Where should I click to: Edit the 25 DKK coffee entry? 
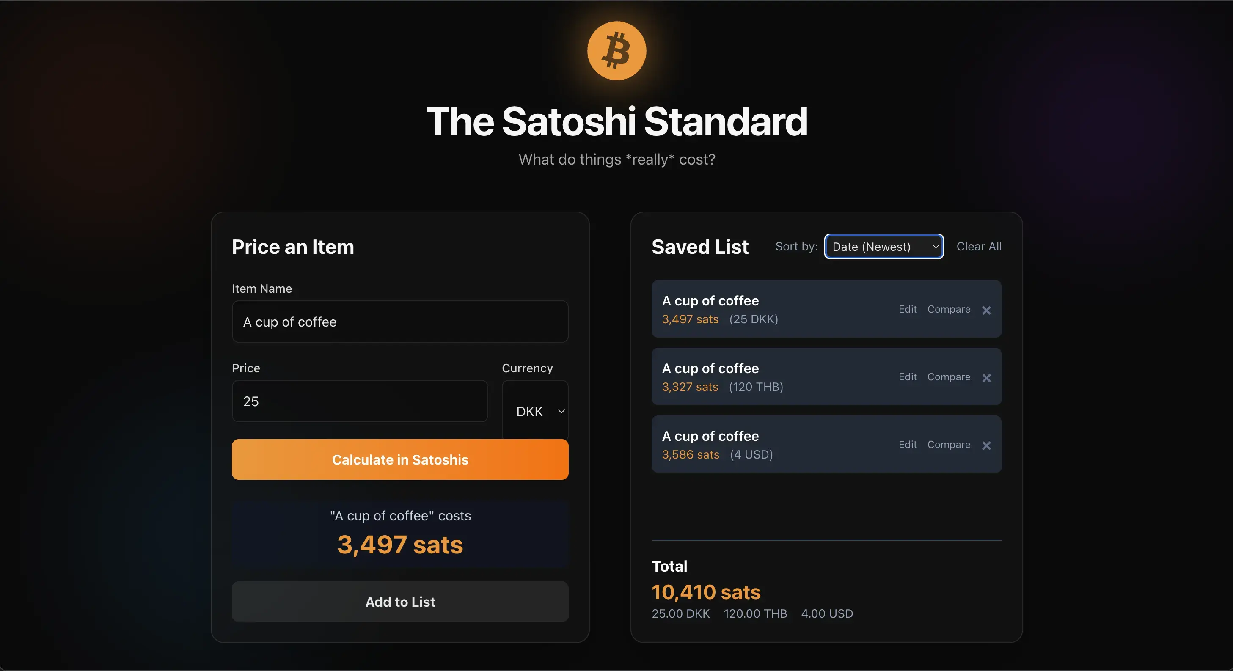(x=908, y=309)
